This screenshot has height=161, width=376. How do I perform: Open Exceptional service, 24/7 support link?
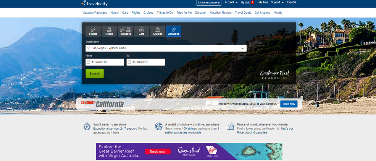tap(115, 129)
